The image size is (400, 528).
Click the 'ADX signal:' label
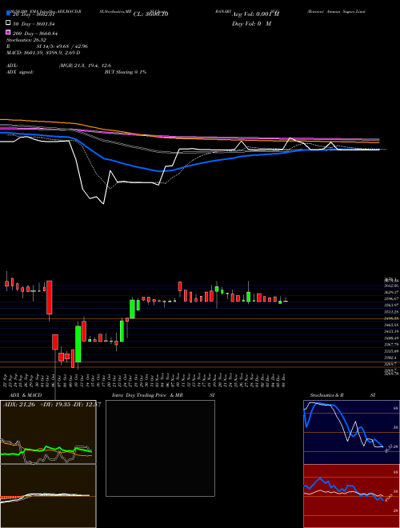click(x=20, y=72)
